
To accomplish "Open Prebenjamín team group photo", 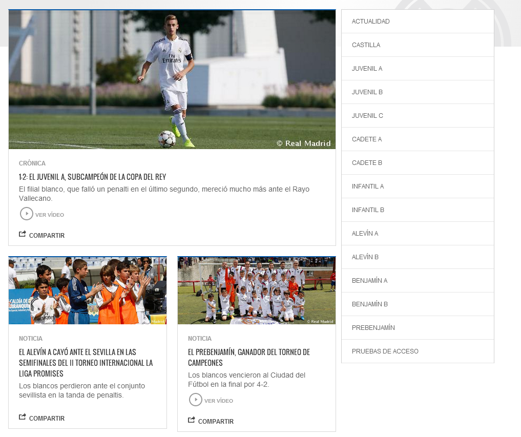I will click(x=257, y=290).
